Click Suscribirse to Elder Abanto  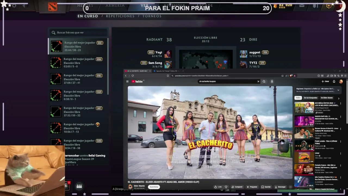154,187
